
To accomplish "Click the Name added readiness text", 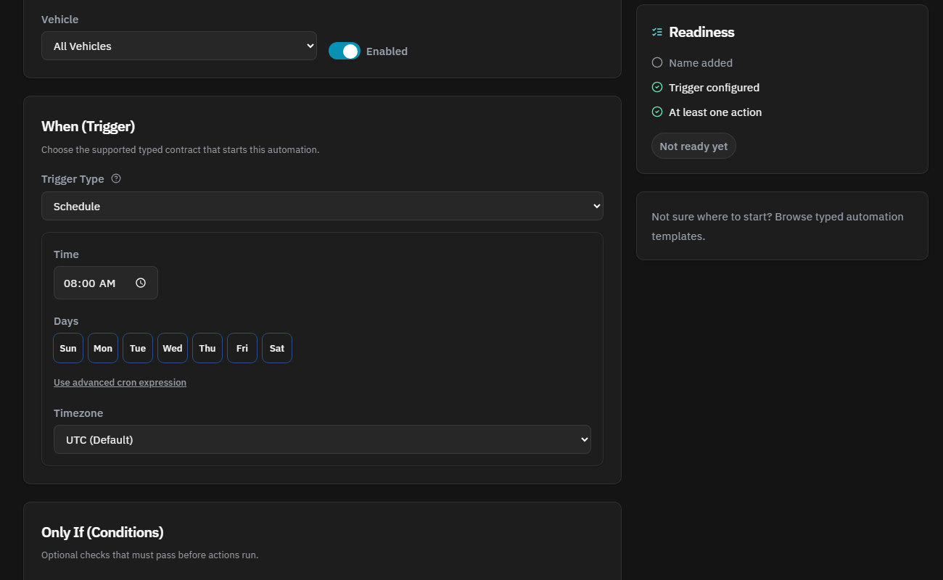I will pyautogui.click(x=701, y=62).
